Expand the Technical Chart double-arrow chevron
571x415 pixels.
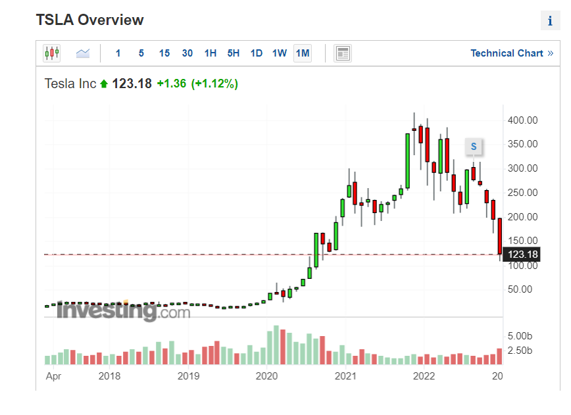pyautogui.click(x=550, y=53)
